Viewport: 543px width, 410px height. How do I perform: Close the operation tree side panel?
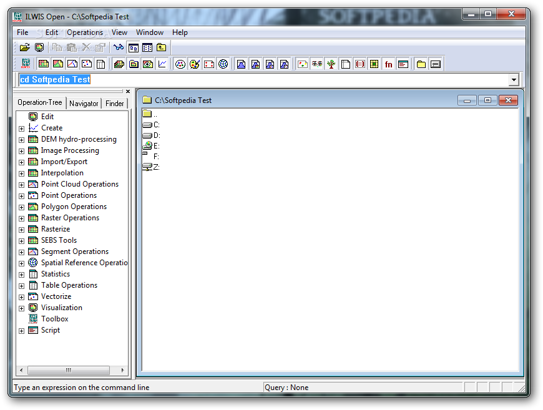click(128, 91)
